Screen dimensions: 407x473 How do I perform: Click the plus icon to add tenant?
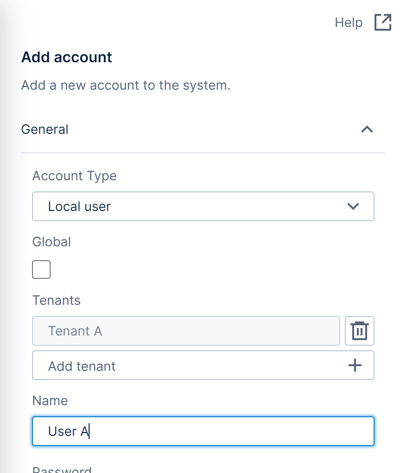point(355,366)
